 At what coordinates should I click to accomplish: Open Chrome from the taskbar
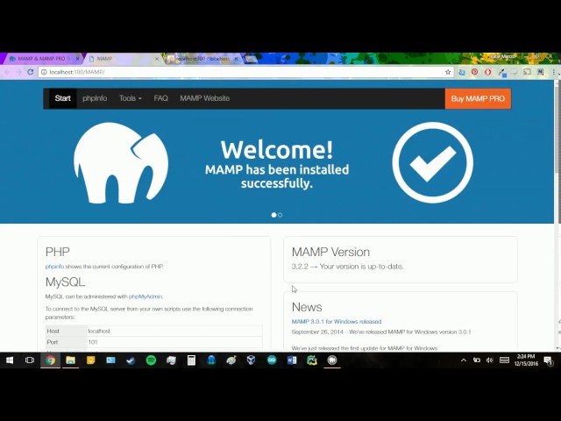click(51, 360)
